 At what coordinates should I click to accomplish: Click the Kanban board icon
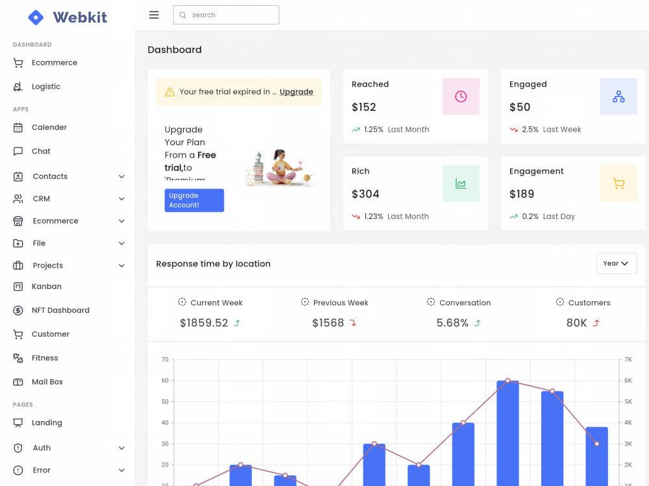click(x=18, y=286)
